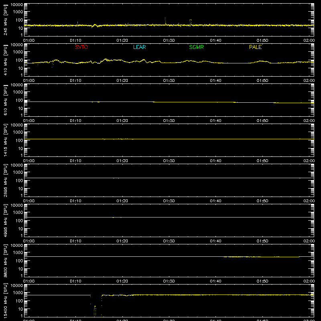
Task: Click the 410 MHz peak after 01:20
Action: [144, 60]
